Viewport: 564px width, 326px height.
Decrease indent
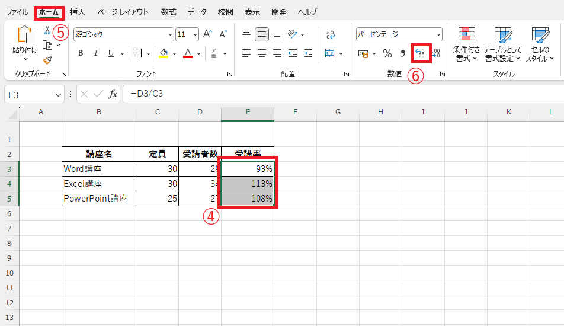[x=293, y=53]
